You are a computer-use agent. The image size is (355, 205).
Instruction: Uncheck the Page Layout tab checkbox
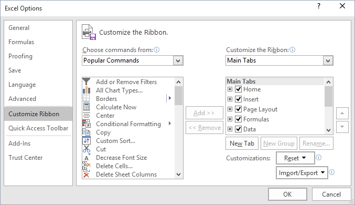point(238,109)
